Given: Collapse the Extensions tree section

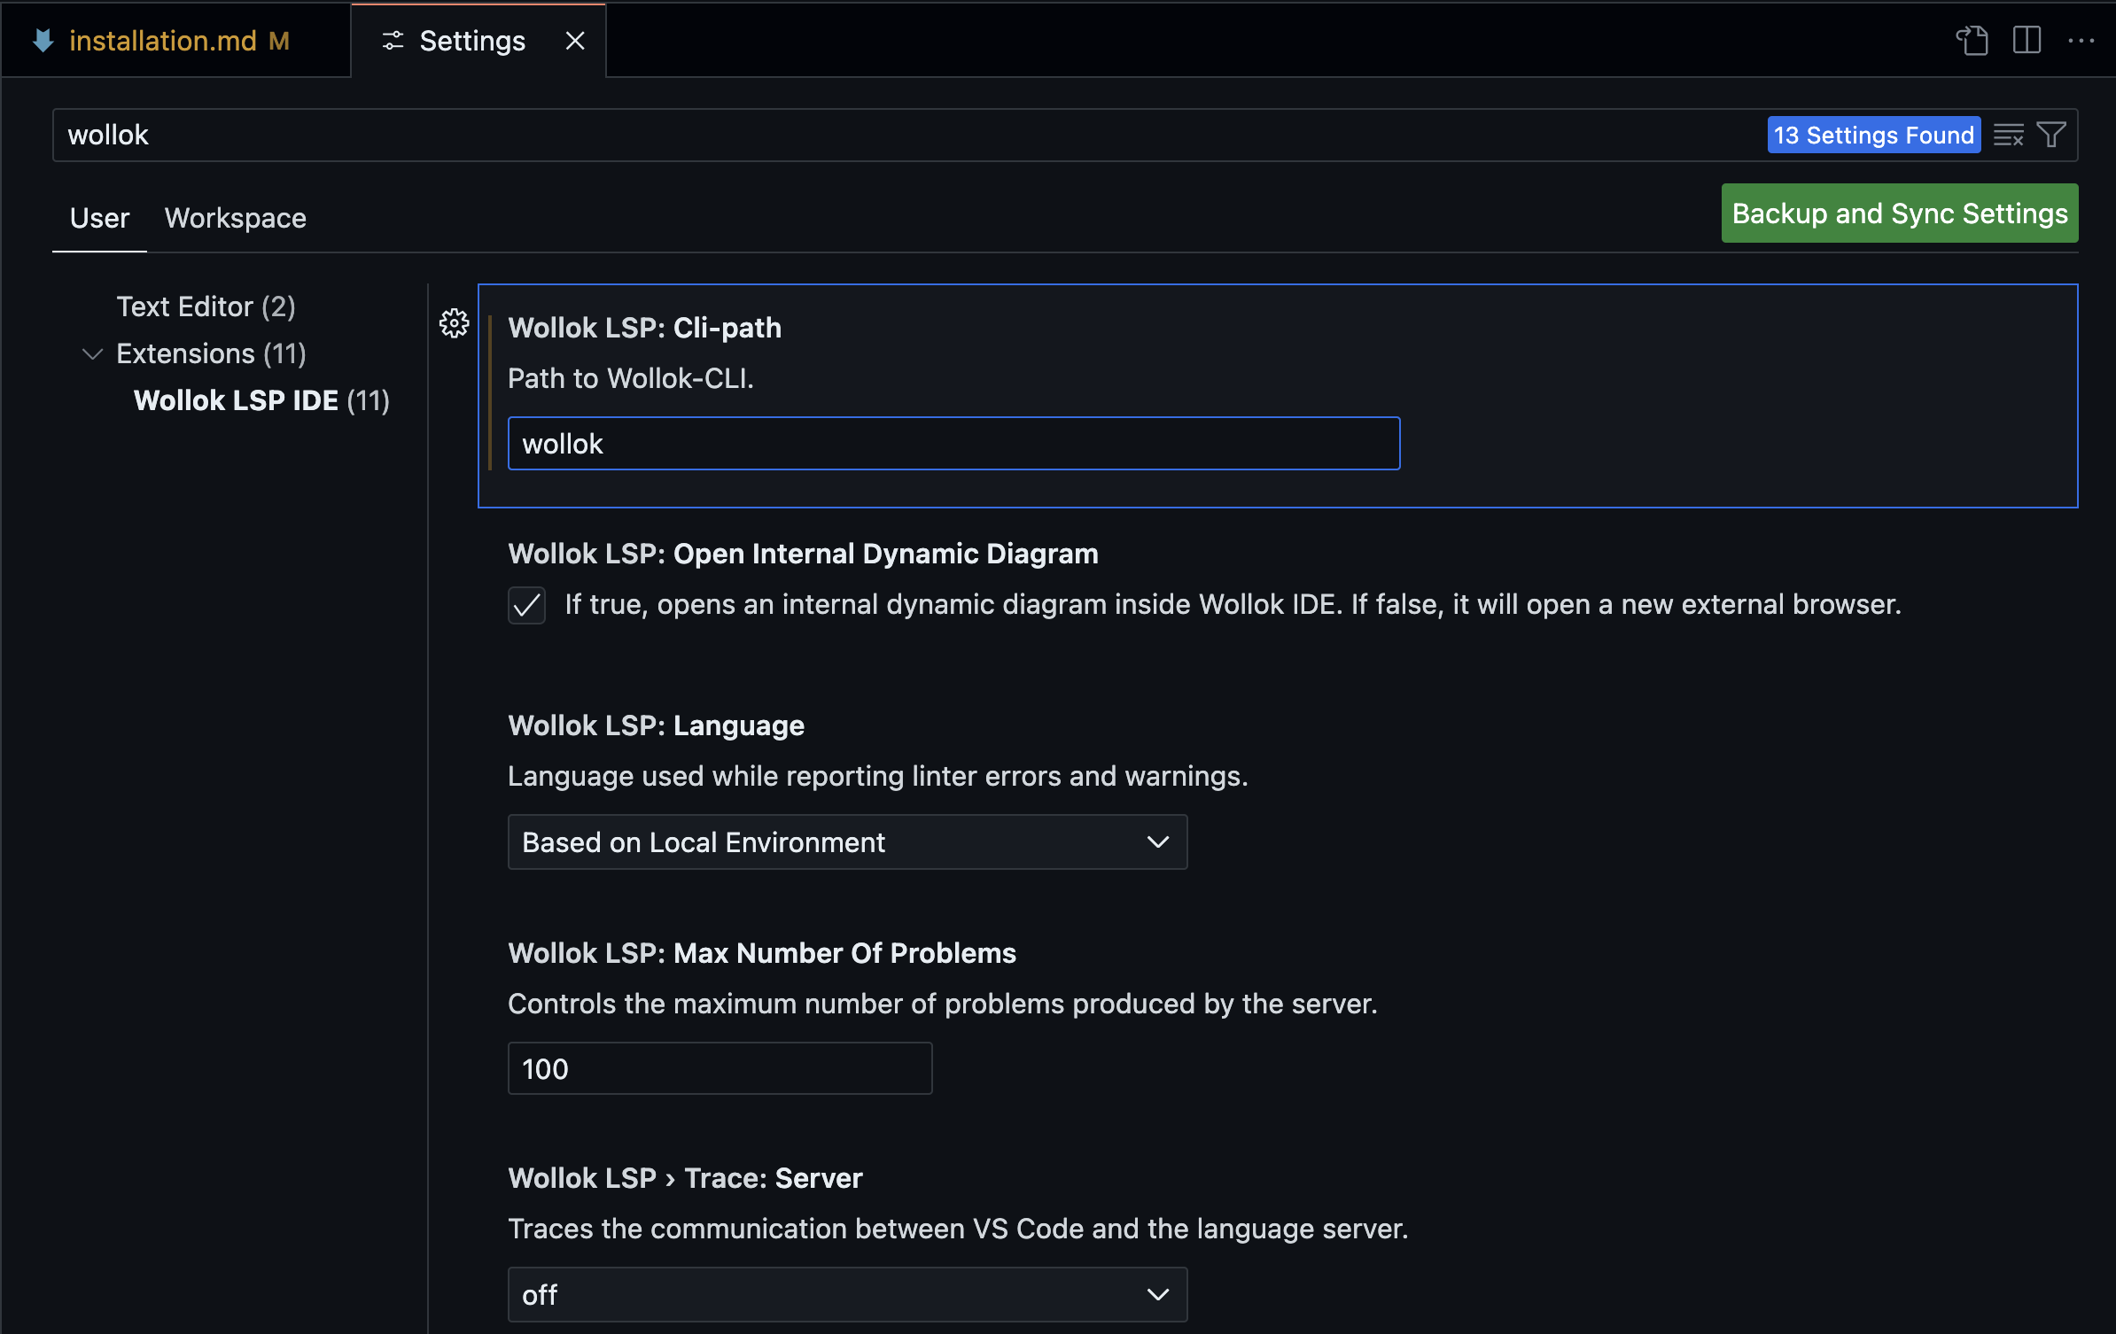Looking at the screenshot, I should [92, 354].
